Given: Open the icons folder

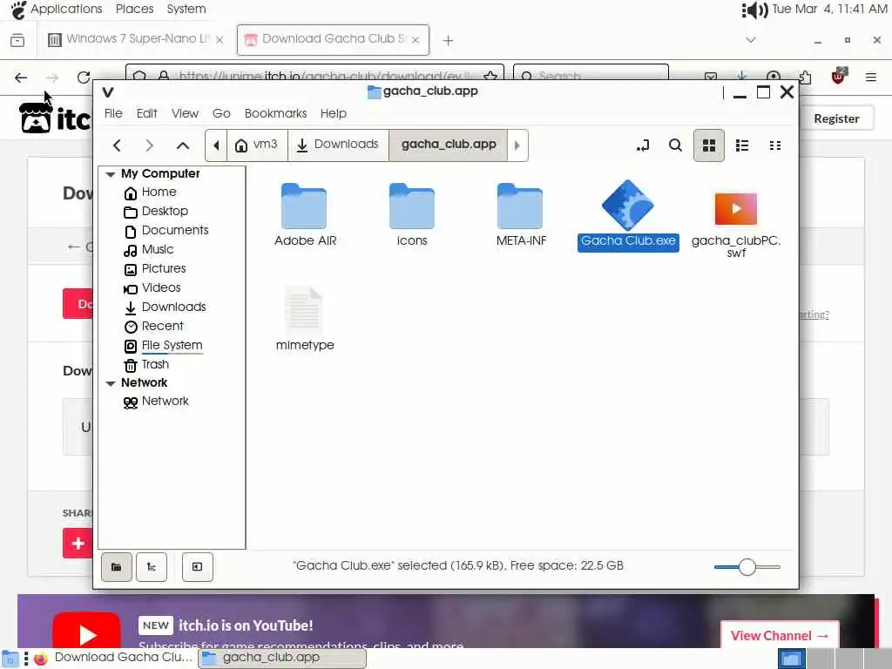Looking at the screenshot, I should (412, 215).
